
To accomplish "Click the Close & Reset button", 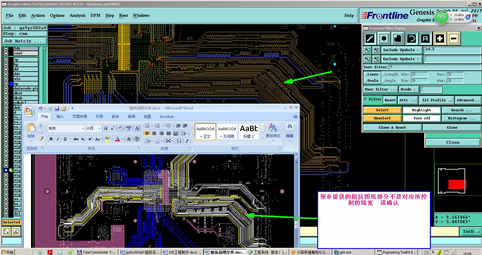I will point(392,127).
